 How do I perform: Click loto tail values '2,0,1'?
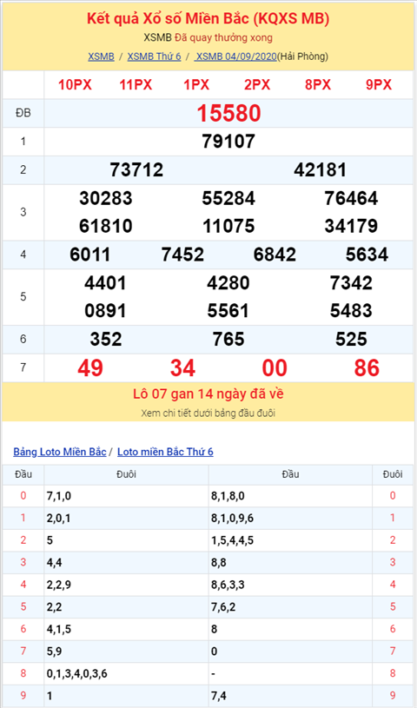pyautogui.click(x=59, y=519)
